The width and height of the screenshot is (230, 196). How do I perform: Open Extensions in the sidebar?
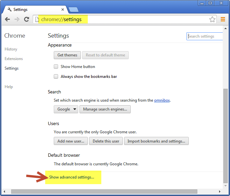14,59
